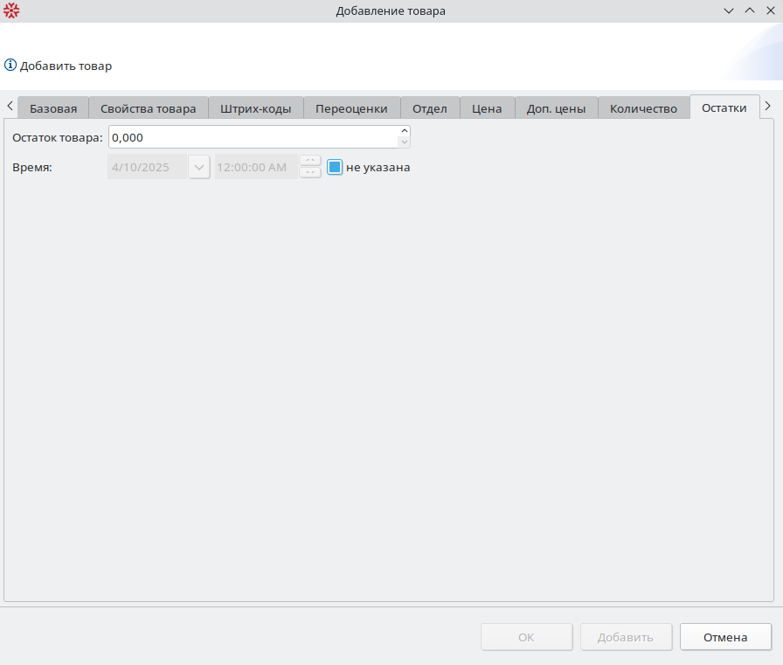Click the Добавить button
Image resolution: width=783 pixels, height=665 pixels.
pos(626,637)
